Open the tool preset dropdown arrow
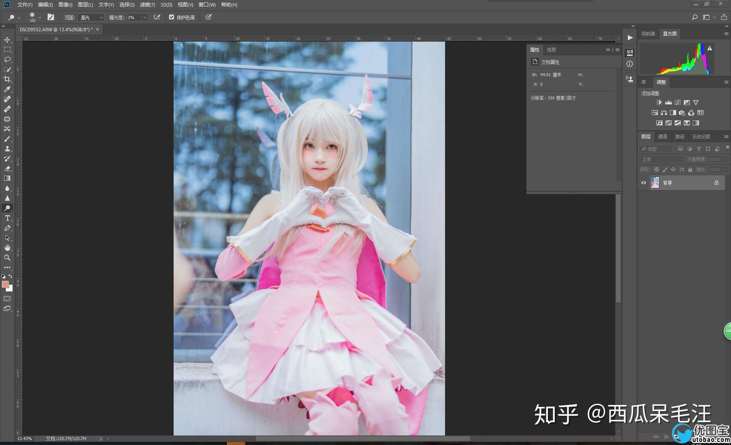731x445 pixels. 19,18
